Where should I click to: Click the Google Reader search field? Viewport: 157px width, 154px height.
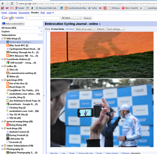43,18
